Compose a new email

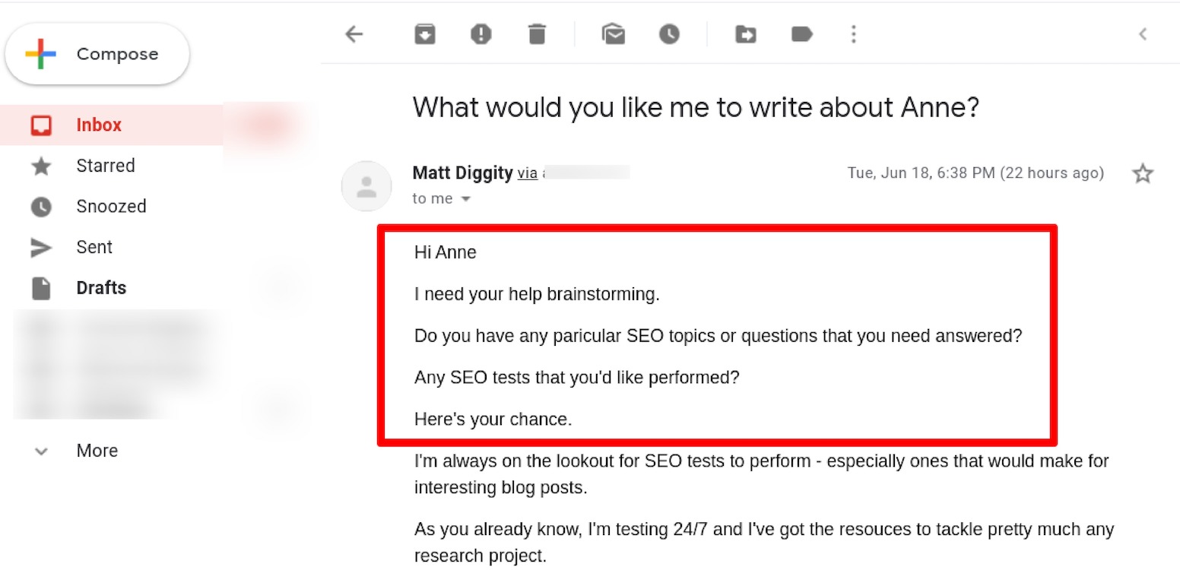coord(97,53)
